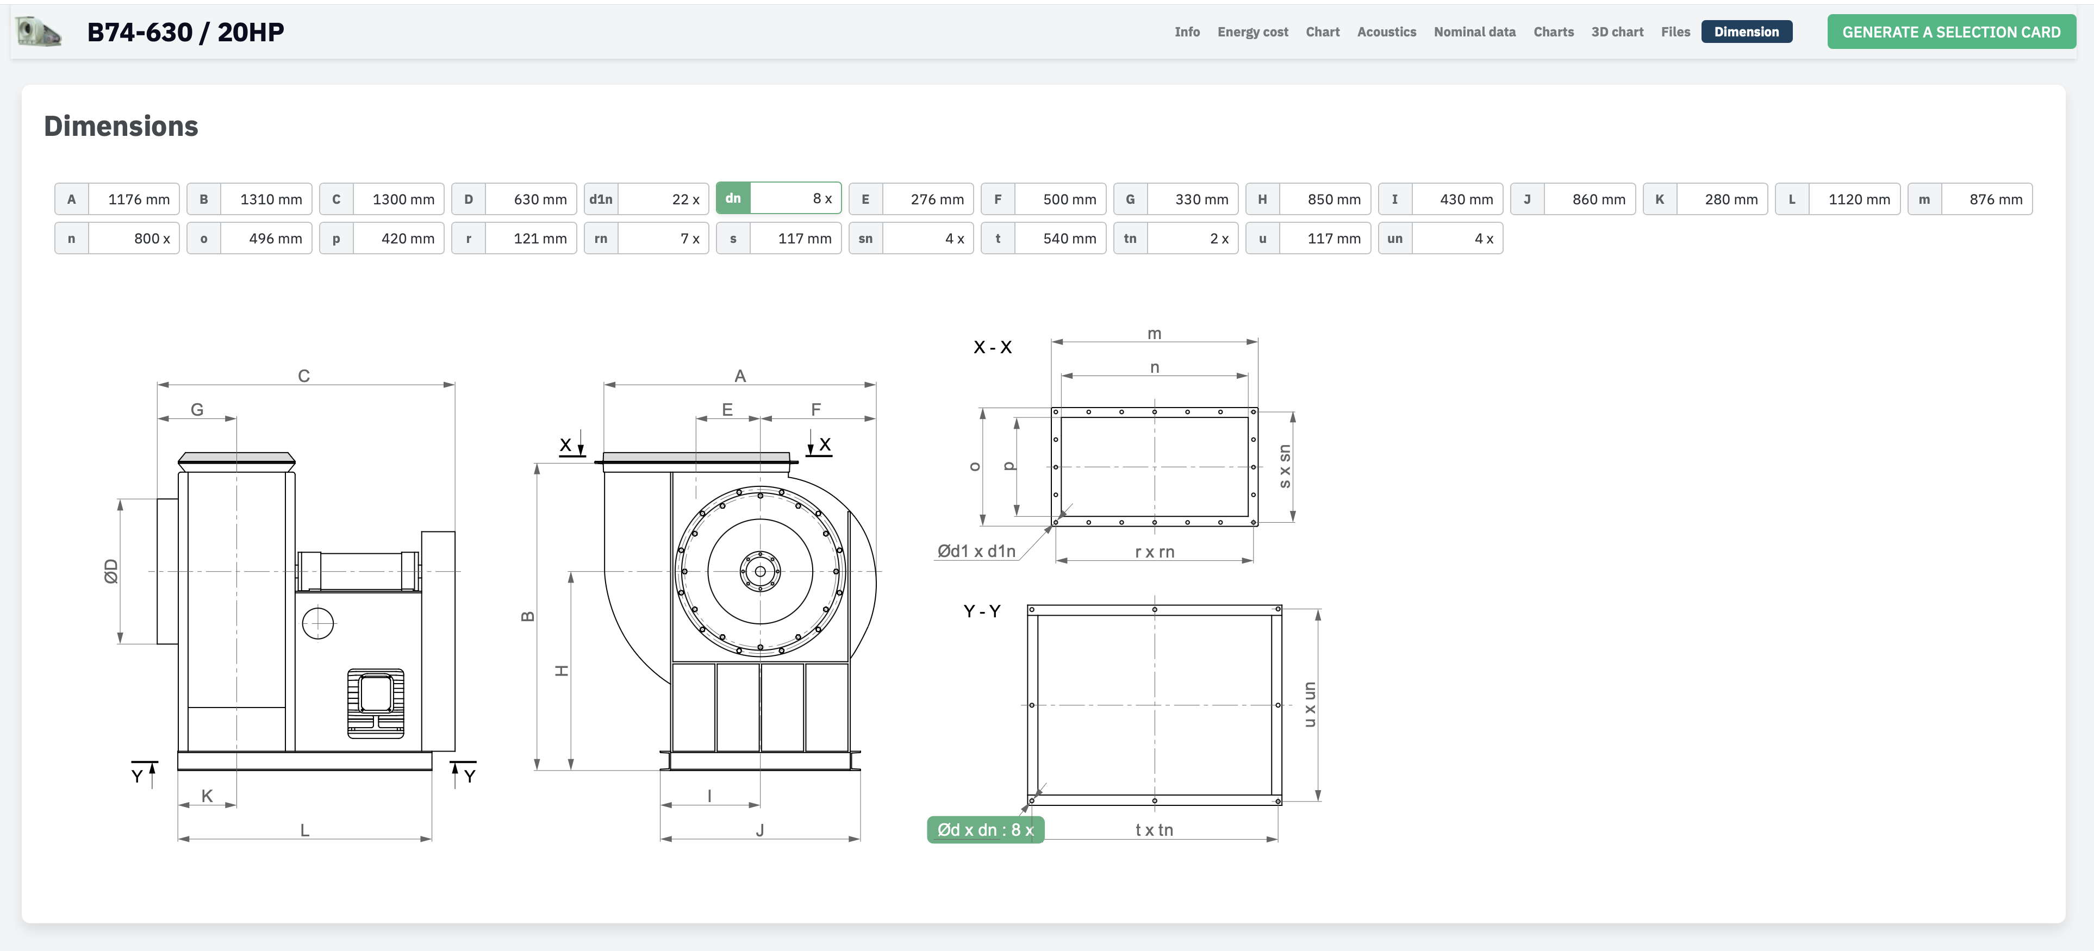Select the un field showing 4 x
2094x951 pixels.
(x=1441, y=238)
